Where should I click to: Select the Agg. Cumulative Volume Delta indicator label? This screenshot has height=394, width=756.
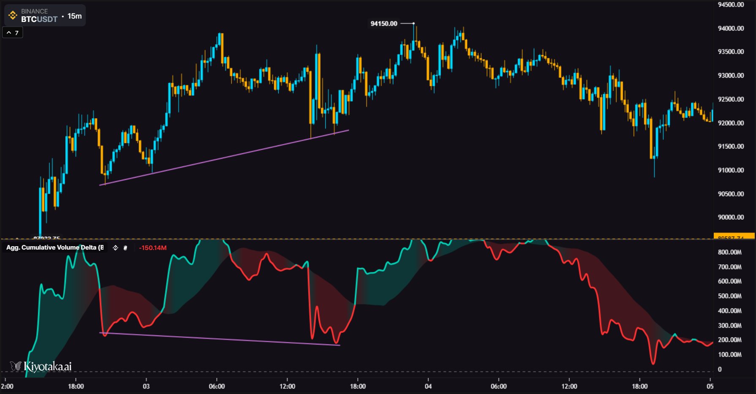pyautogui.click(x=55, y=247)
